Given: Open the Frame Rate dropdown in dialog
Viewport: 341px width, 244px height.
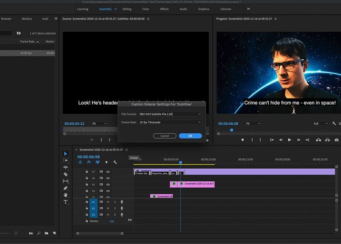Looking at the screenshot, I should coord(170,122).
